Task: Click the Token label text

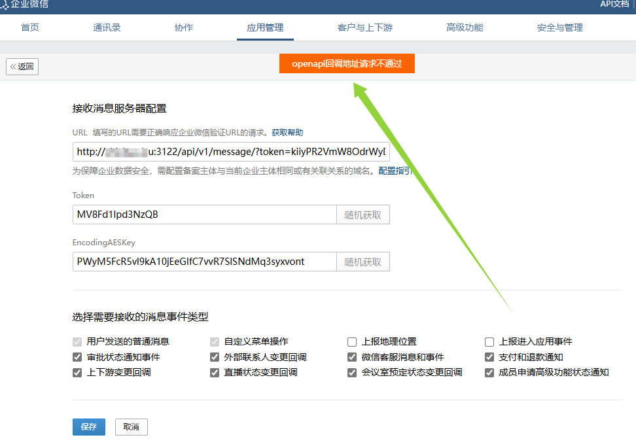Action: (x=83, y=196)
